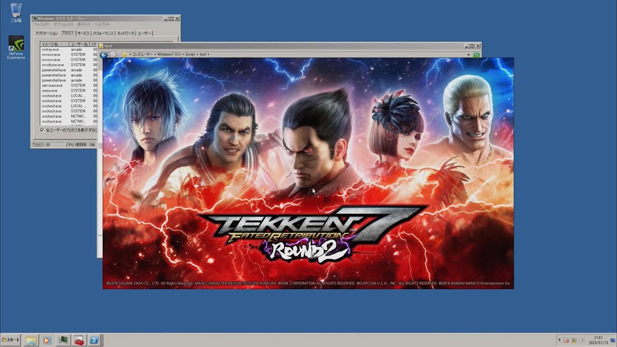The width and height of the screenshot is (617, 347).
Task: Show hidden icons in the system tray
Action: [559, 340]
